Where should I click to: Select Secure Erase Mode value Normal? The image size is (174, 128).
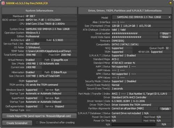point(116,85)
